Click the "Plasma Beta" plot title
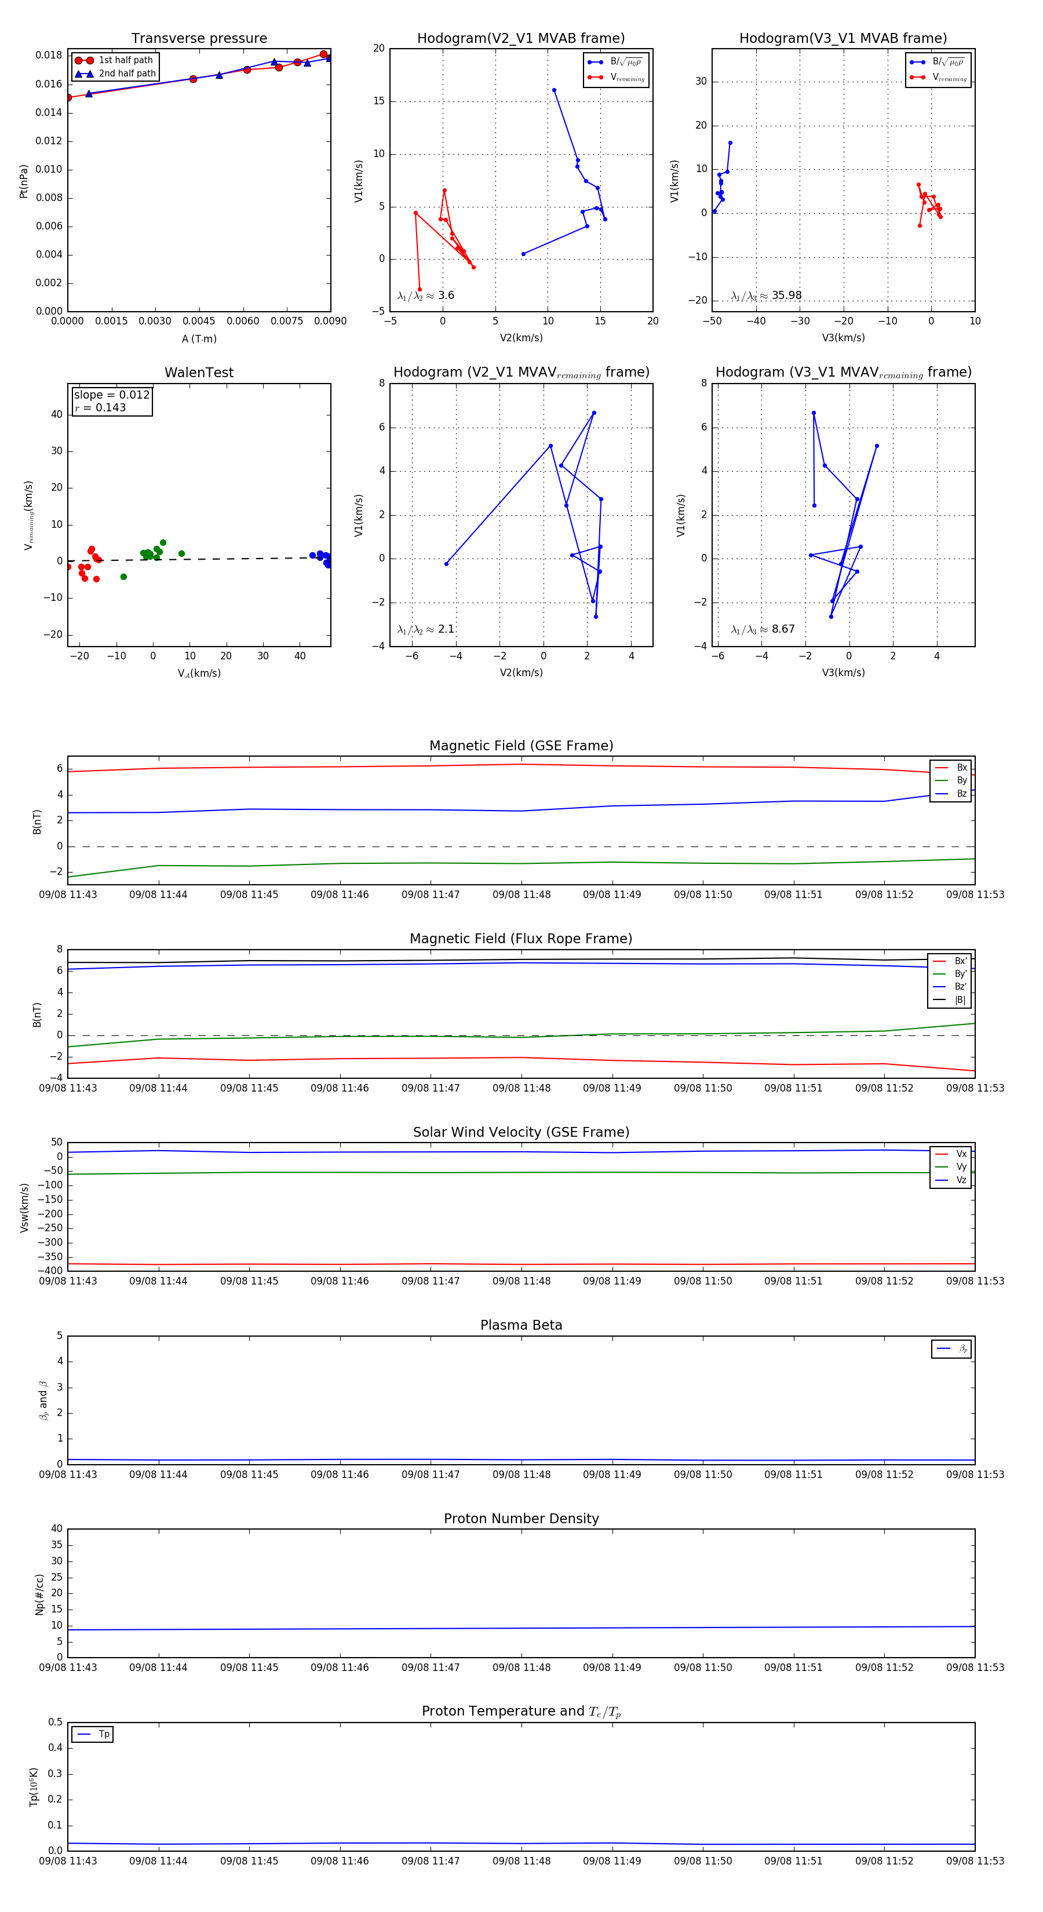 pos(521,1325)
